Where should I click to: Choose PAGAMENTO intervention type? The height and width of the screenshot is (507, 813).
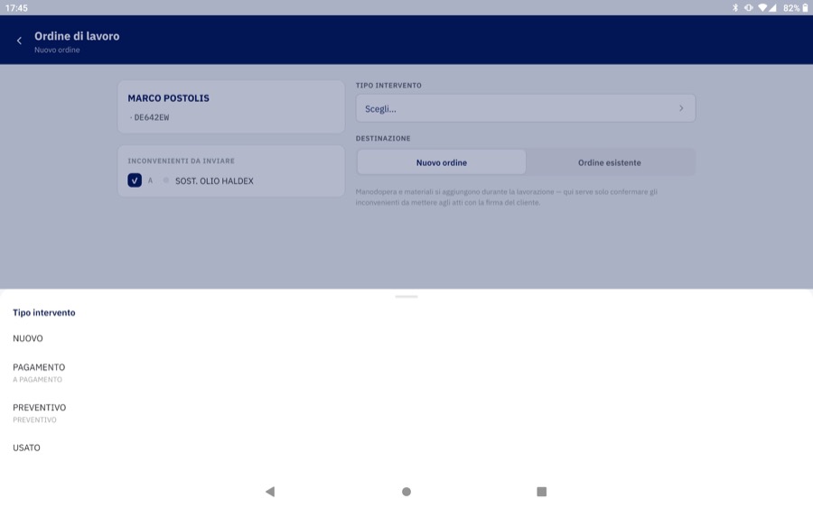406,373
